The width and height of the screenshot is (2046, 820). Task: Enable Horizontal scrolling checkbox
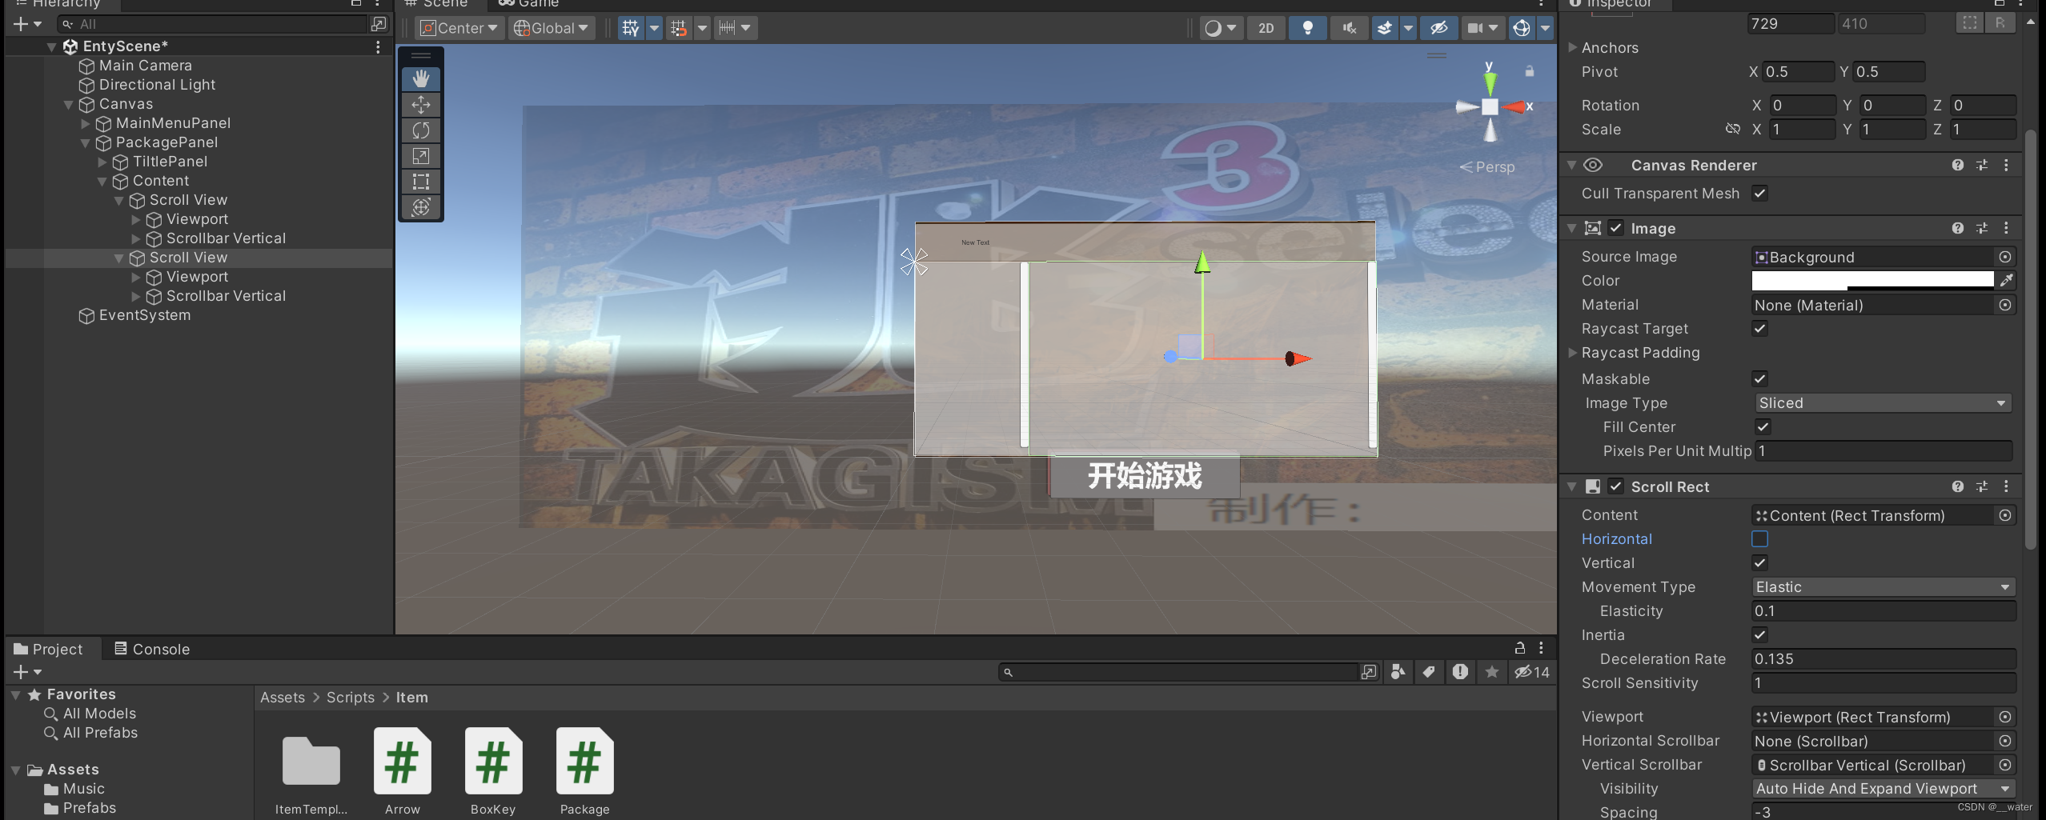click(1759, 538)
